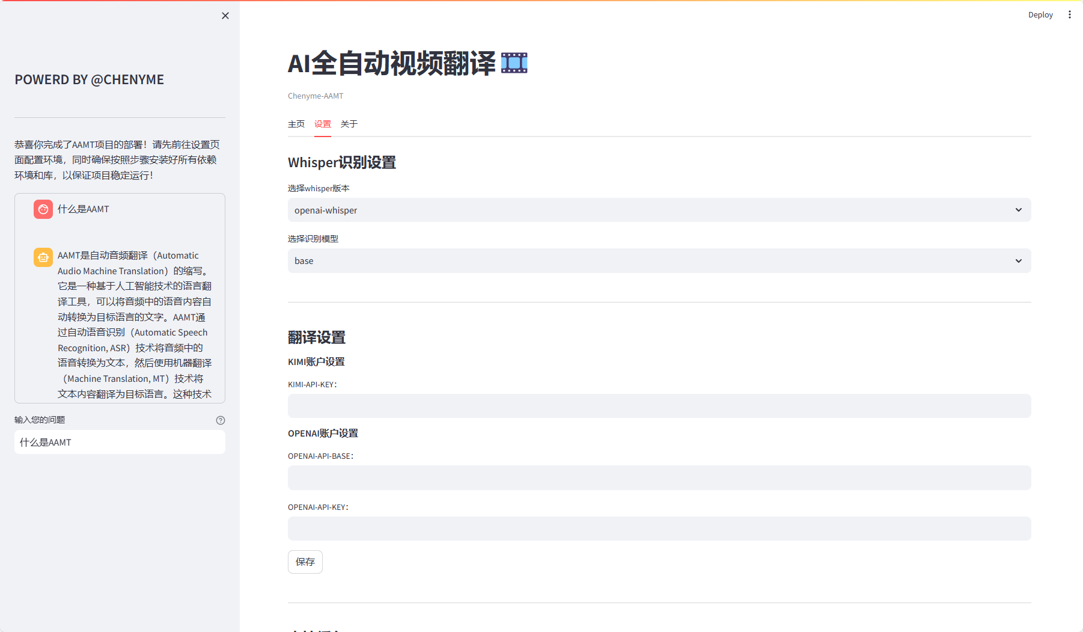Expand the recognition model dropdown showing base
The height and width of the screenshot is (632, 1083).
point(659,260)
